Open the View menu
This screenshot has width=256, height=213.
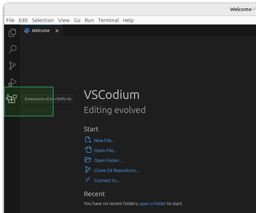(x=64, y=20)
